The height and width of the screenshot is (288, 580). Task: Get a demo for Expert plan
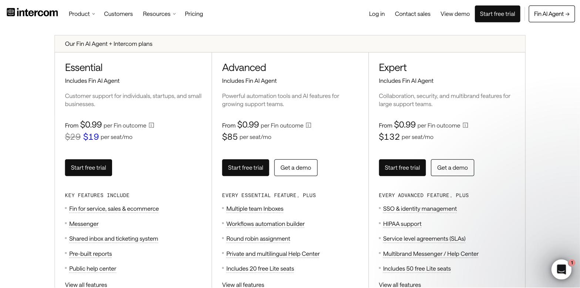[x=452, y=168]
